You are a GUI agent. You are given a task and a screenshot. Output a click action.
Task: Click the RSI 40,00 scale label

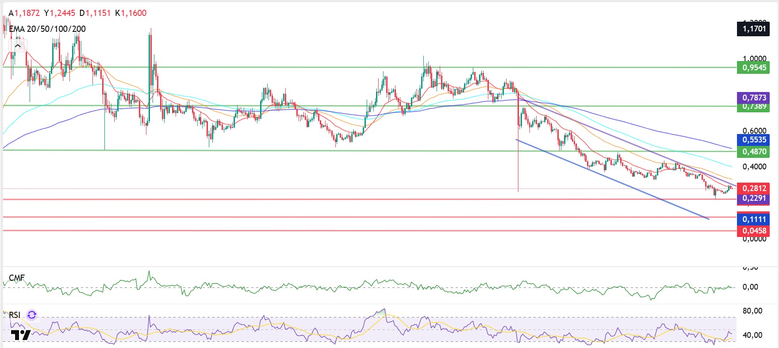752,335
